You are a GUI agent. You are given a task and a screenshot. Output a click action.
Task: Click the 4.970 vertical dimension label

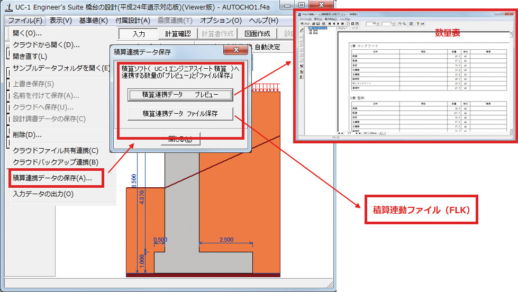(x=142, y=197)
